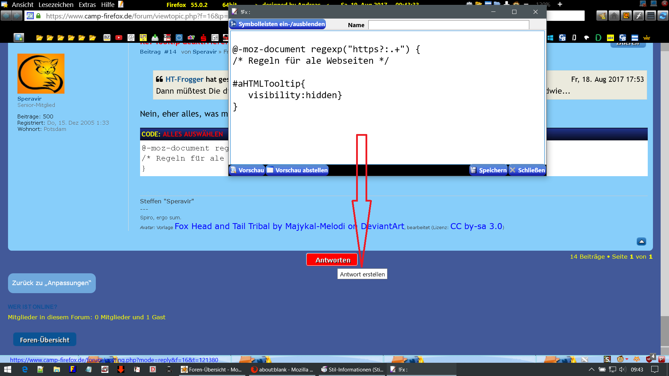This screenshot has height=376, width=669.
Task: Click the Home toolbar button
Action: click(614, 16)
